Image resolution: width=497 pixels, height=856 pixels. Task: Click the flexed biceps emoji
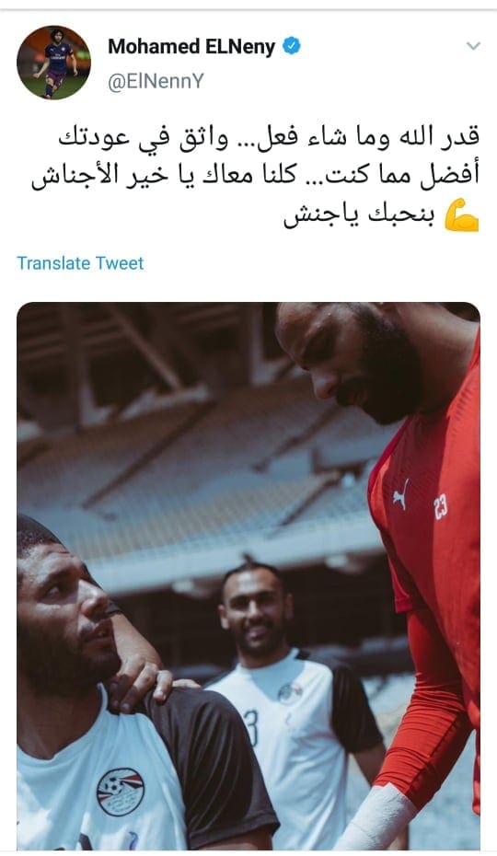tap(461, 215)
